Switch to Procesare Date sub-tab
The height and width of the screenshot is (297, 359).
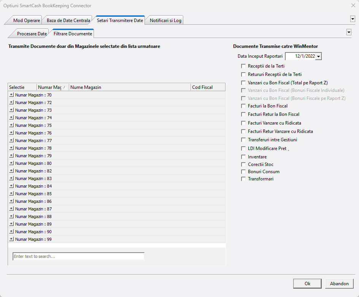click(32, 33)
